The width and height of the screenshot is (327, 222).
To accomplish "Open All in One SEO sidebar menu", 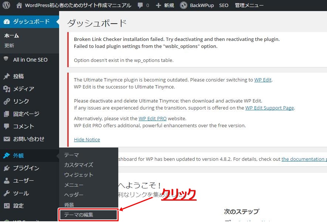I will tap(30, 60).
